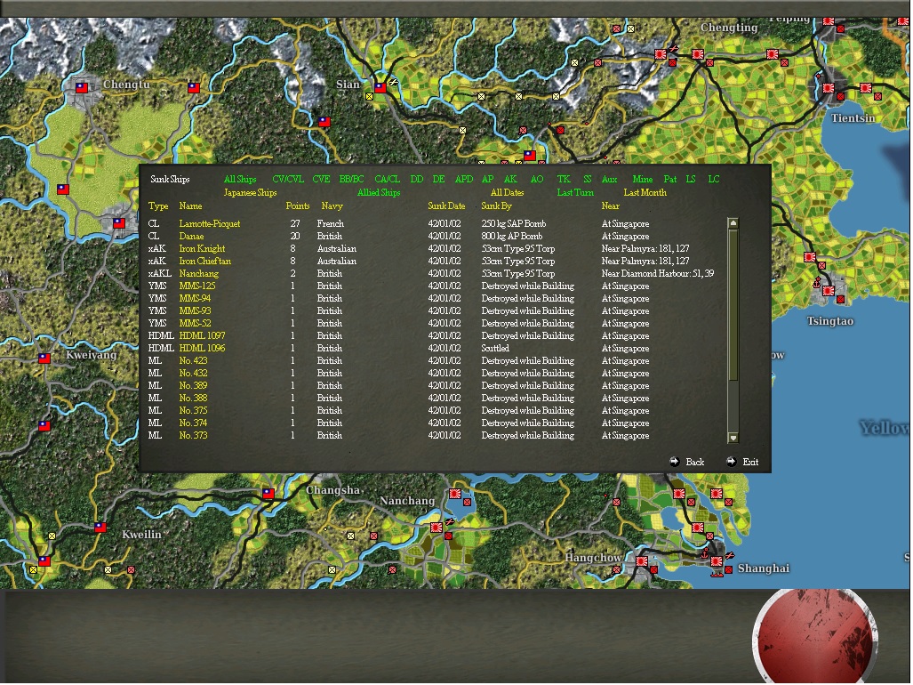913x685 pixels.
Task: Filter by SS ship type
Action: click(588, 180)
